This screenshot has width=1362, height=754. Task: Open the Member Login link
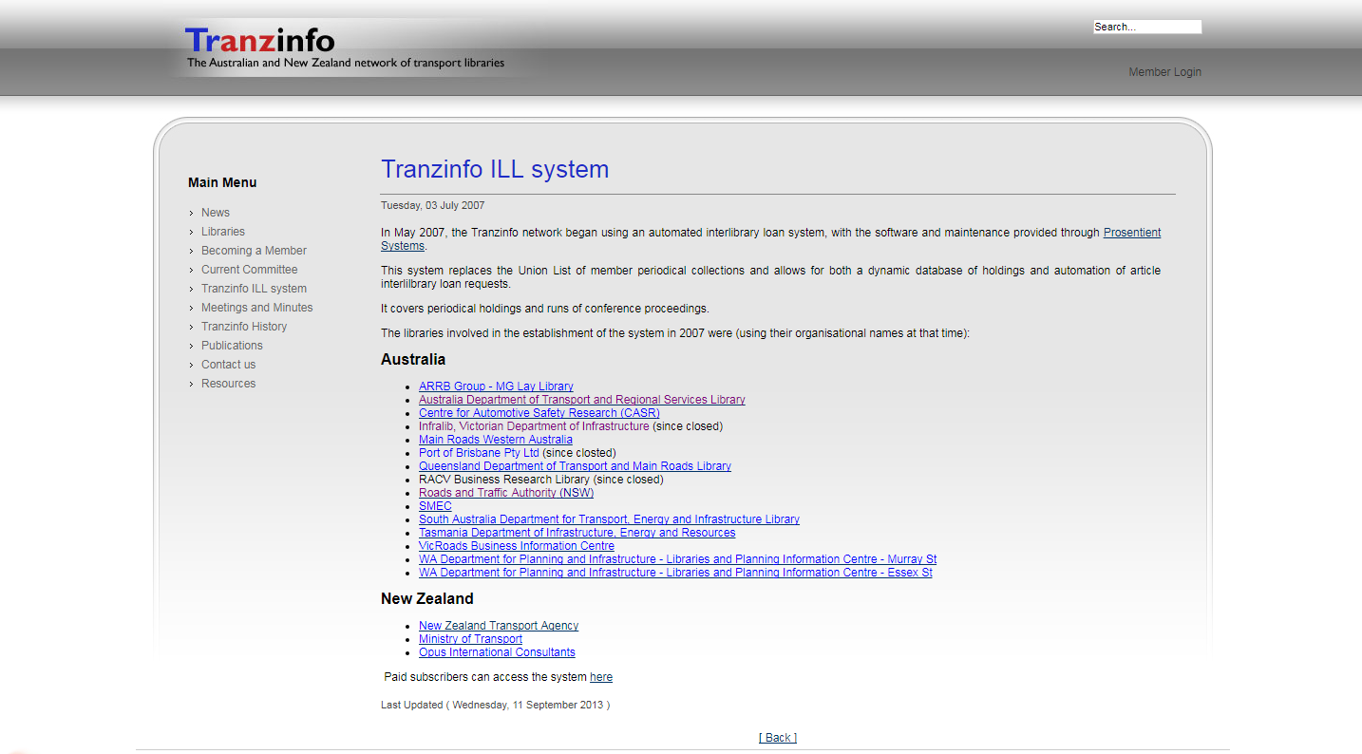point(1164,72)
